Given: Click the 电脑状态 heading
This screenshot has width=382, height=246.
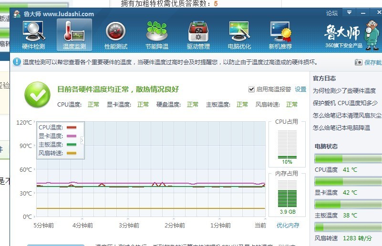Looking at the screenshot, I should pyautogui.click(x=326, y=147).
